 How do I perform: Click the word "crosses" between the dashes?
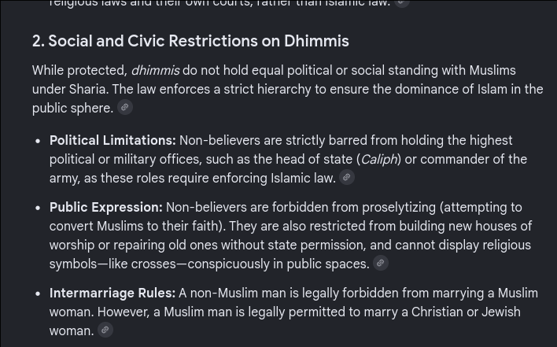153,264
